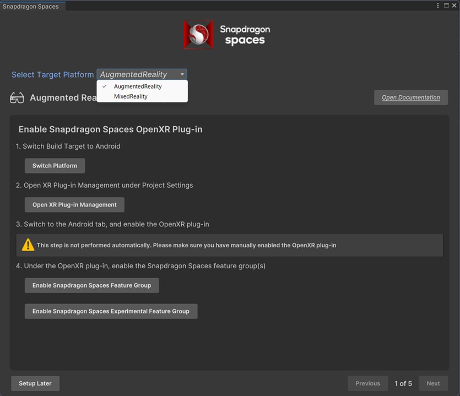460x396 pixels.
Task: Click the AR glasses icon
Action: pyautogui.click(x=17, y=97)
